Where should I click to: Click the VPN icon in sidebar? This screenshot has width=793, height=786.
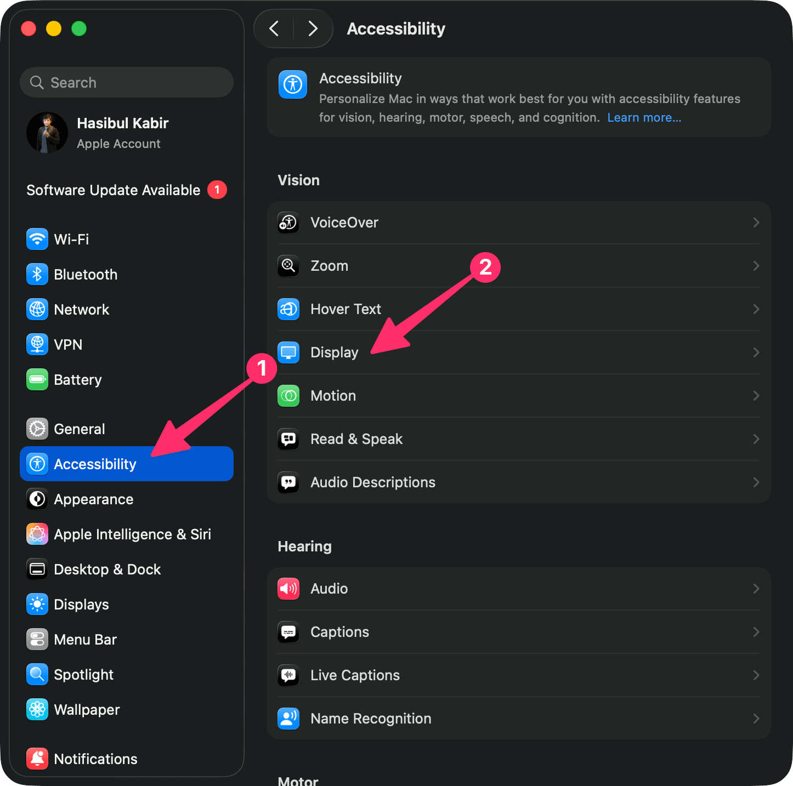pyautogui.click(x=37, y=344)
